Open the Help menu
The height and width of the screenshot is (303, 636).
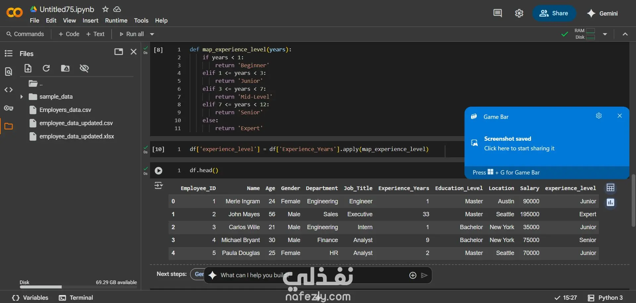[161, 21]
